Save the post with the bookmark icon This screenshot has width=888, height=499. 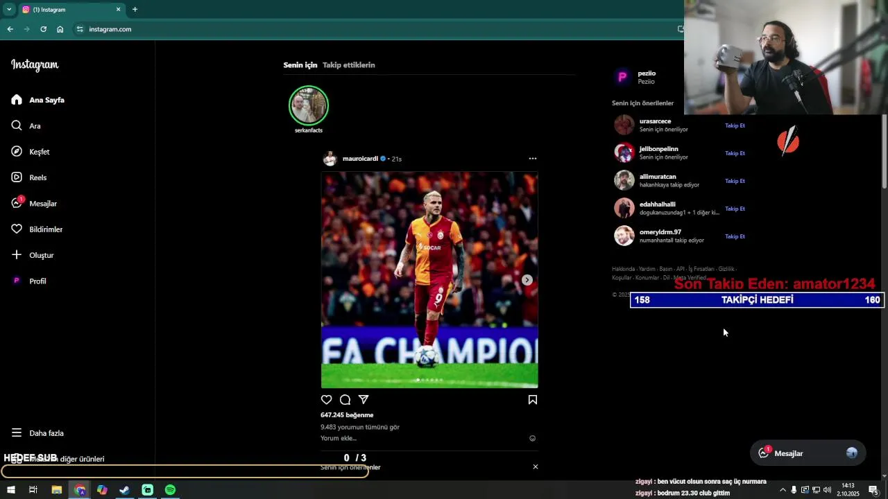(x=533, y=400)
